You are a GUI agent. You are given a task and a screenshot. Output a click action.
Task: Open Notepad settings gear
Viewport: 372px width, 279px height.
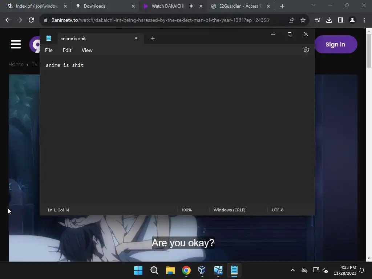point(306,50)
